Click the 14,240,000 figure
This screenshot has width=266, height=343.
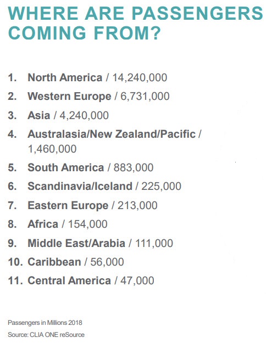pyautogui.click(x=140, y=78)
